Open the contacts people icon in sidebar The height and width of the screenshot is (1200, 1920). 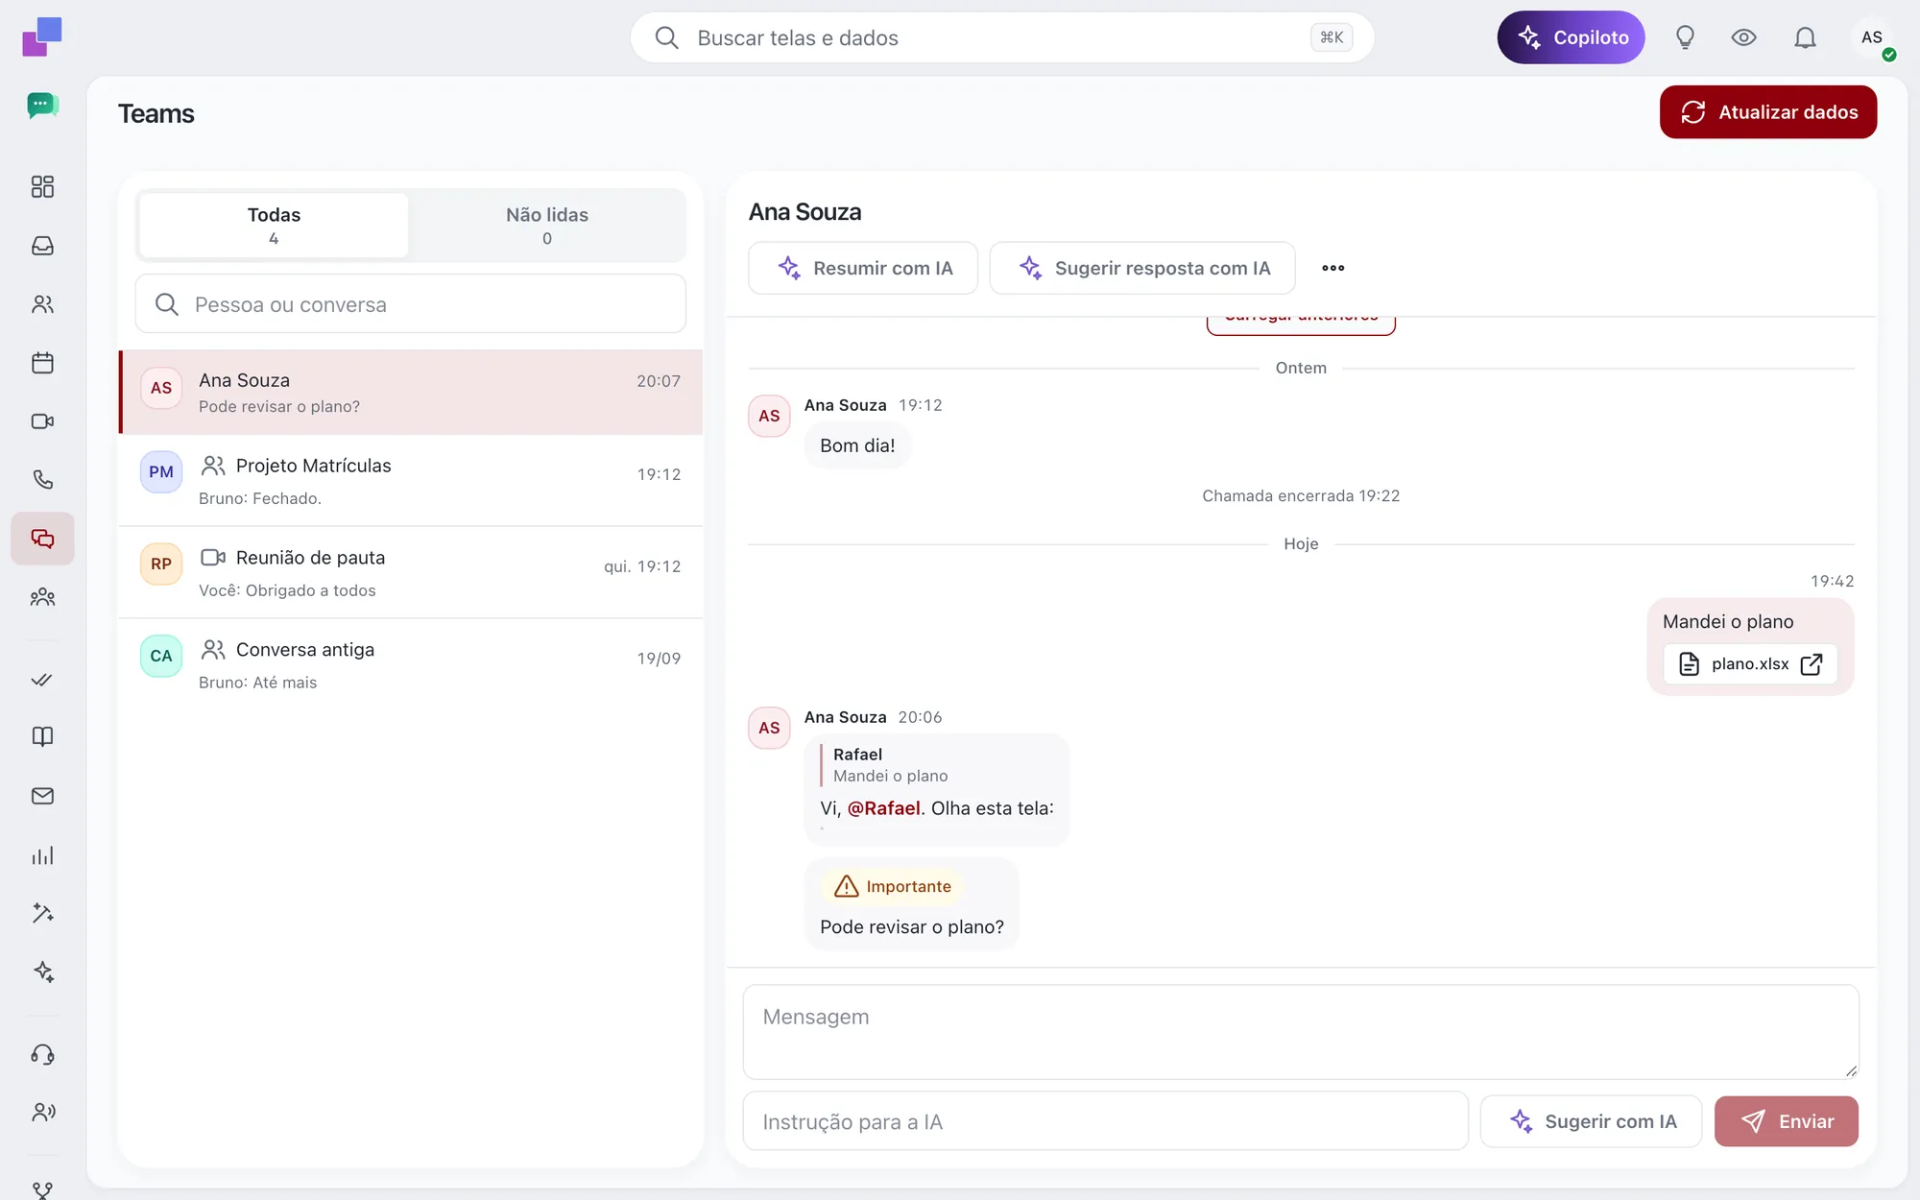pyautogui.click(x=42, y=304)
